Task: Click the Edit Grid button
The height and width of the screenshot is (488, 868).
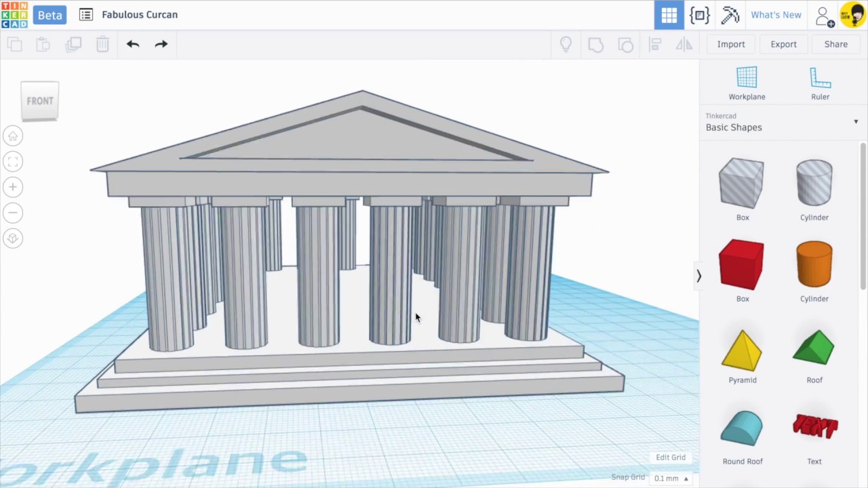Action: pos(671,457)
